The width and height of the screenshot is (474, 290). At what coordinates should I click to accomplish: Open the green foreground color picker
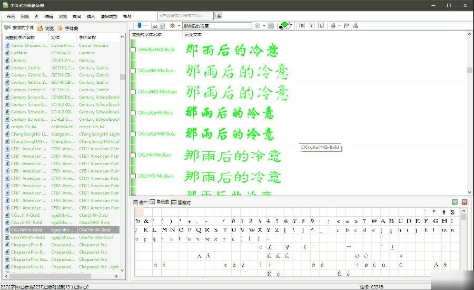285,25
